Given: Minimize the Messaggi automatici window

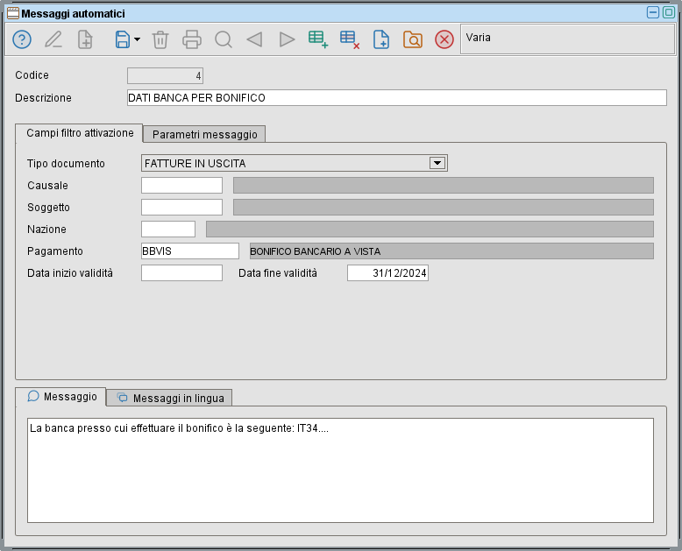Looking at the screenshot, I should click(x=653, y=12).
